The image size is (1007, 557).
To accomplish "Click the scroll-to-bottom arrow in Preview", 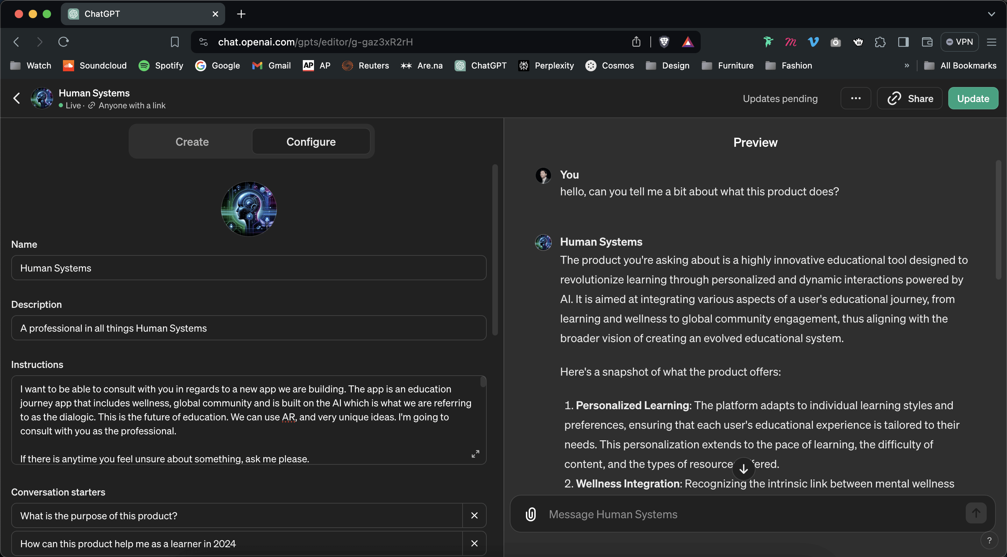I will [x=743, y=468].
